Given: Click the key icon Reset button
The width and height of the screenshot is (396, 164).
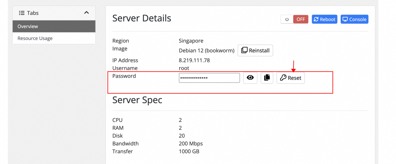Looking at the screenshot, I should 290,78.
